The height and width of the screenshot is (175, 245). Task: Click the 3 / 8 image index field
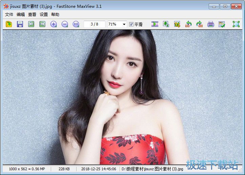point(95,24)
